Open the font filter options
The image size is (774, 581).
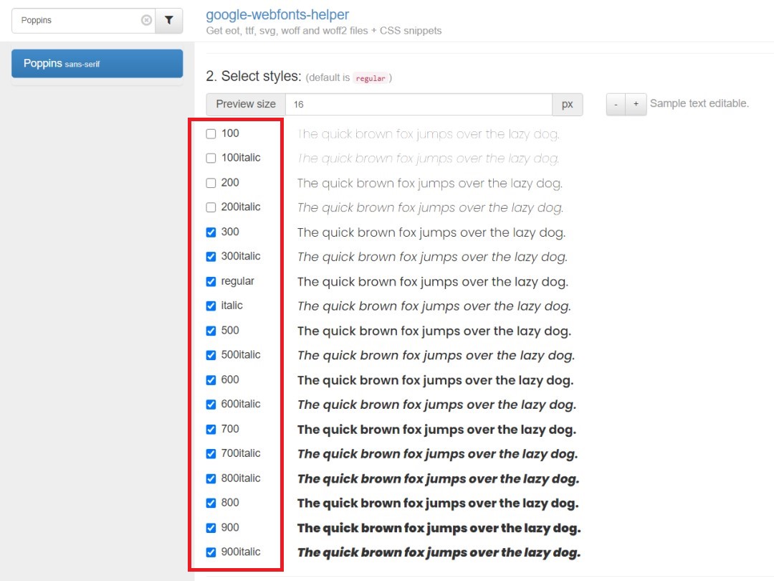(x=169, y=22)
